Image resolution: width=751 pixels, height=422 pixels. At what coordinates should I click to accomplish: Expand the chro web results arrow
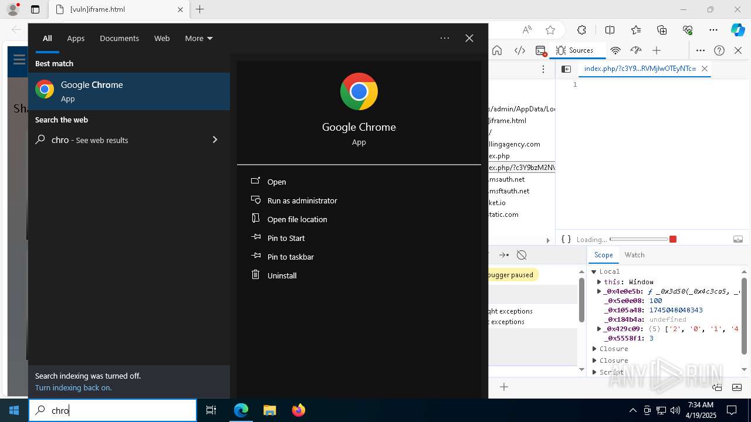pyautogui.click(x=215, y=139)
